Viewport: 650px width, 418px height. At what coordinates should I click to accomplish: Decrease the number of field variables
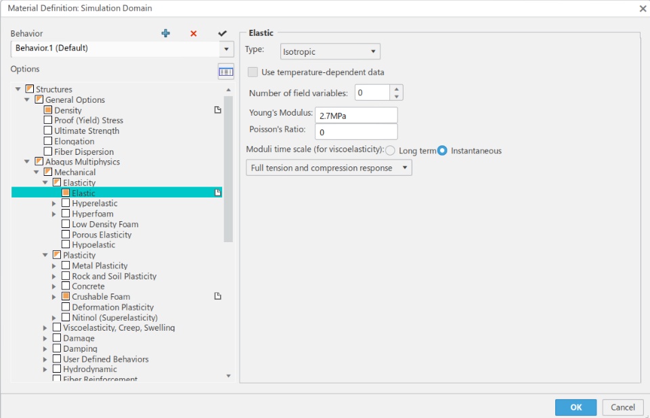pos(397,97)
